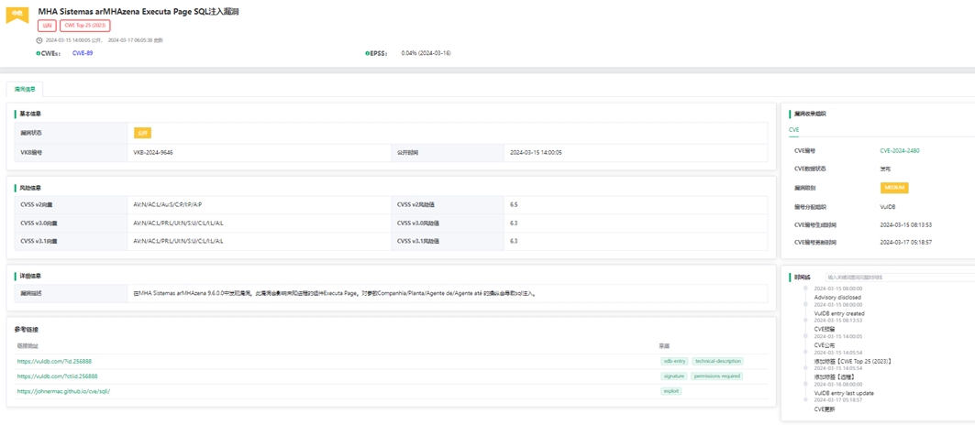Image resolution: width=975 pixels, height=425 pixels.
Task: Click the CWE Top 25 (2023) tag
Action: pos(85,26)
